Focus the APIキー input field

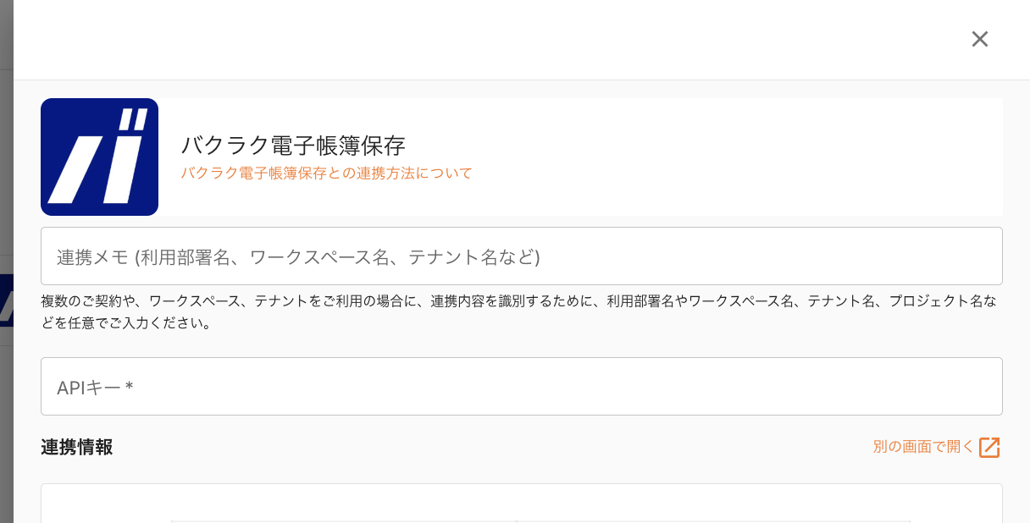pos(522,386)
